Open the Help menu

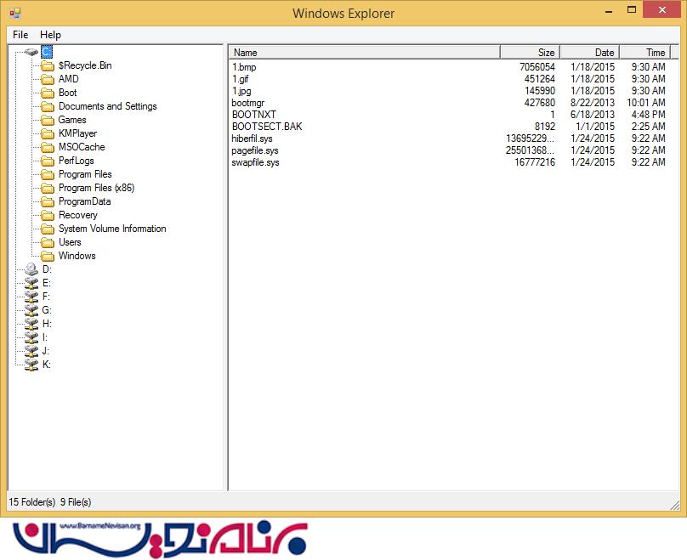click(x=50, y=35)
